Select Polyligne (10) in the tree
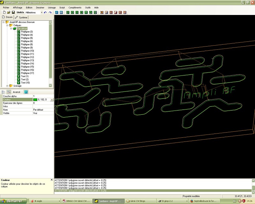This screenshot has width=255, height=204. pos(27,51)
